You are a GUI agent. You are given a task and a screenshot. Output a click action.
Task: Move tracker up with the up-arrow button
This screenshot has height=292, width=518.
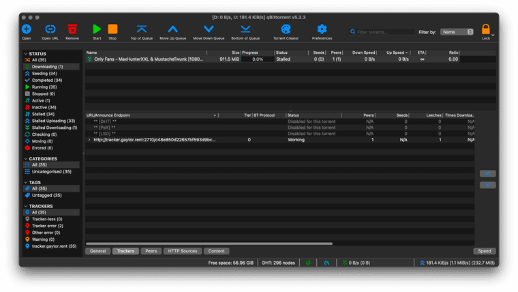[x=487, y=173]
